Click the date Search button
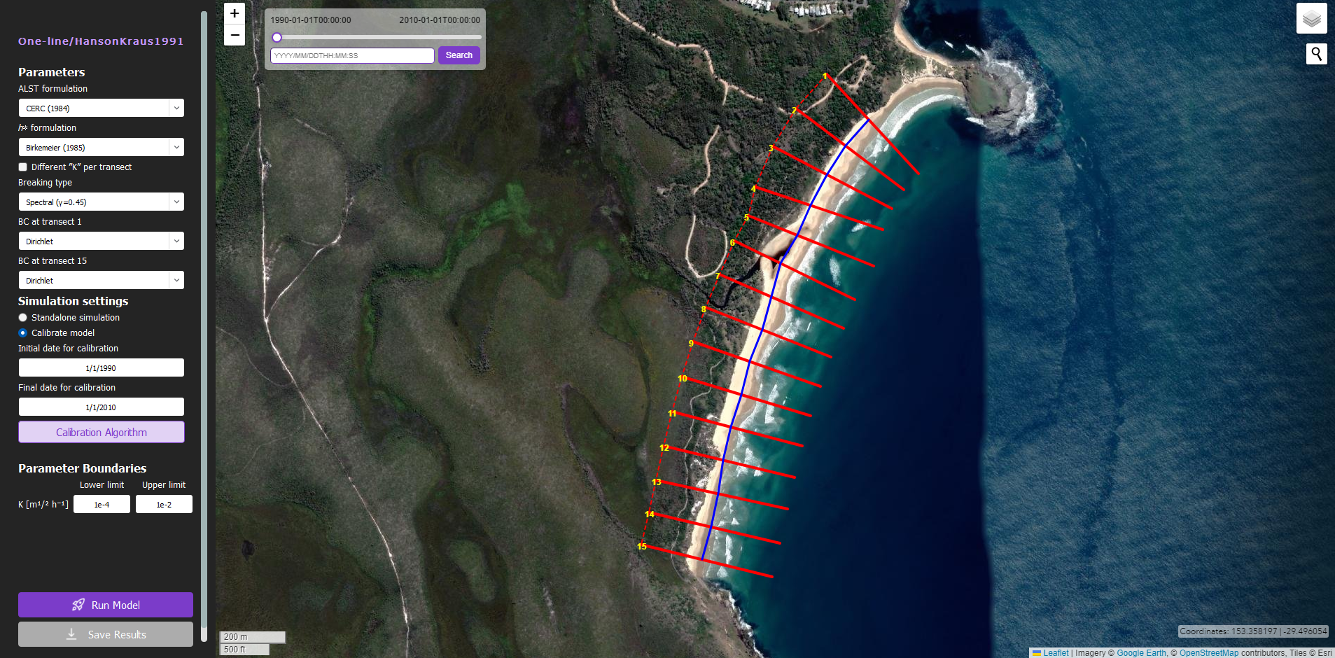This screenshot has height=658, width=1335. pyautogui.click(x=459, y=55)
